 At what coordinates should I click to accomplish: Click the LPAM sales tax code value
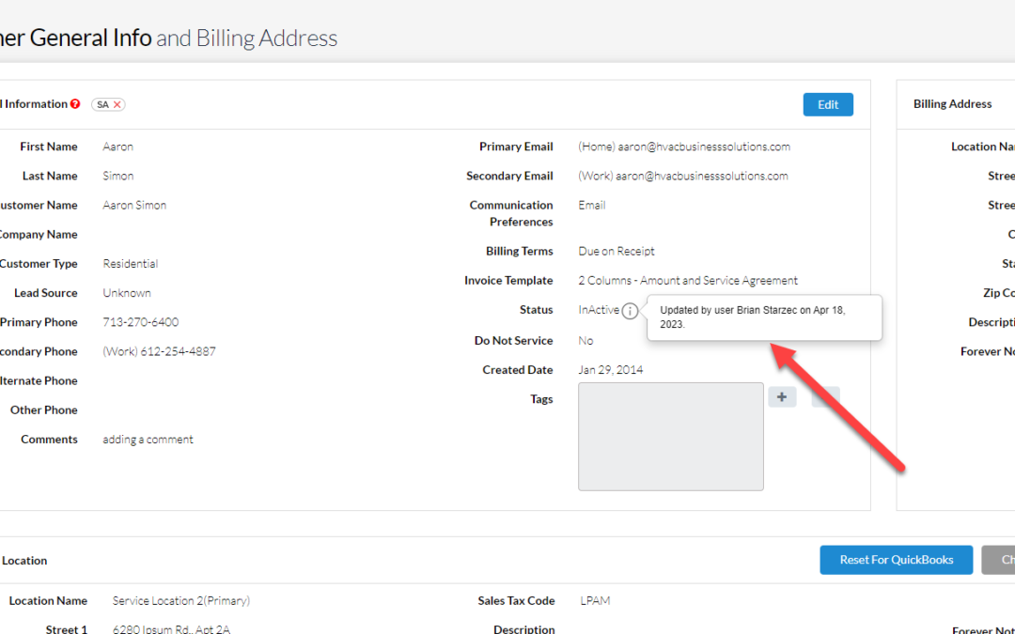point(595,600)
